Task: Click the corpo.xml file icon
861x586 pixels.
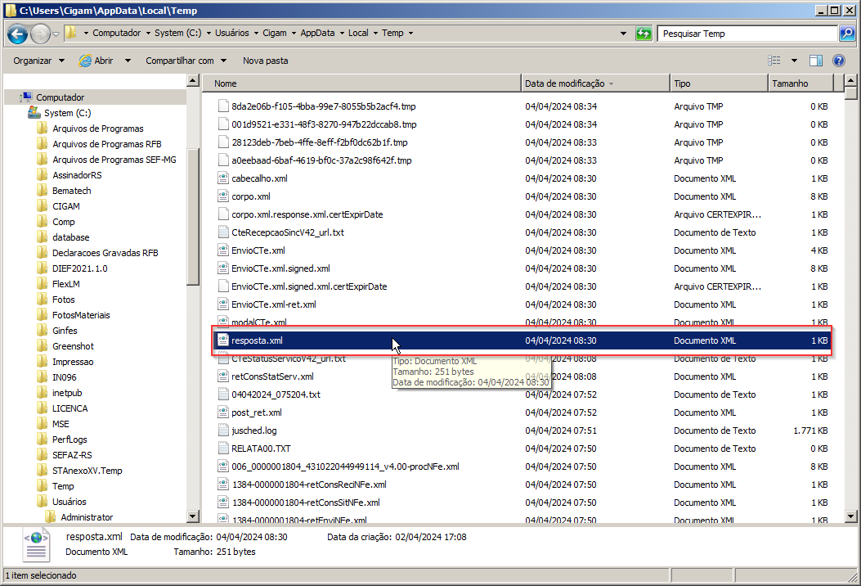Action: pyautogui.click(x=223, y=196)
